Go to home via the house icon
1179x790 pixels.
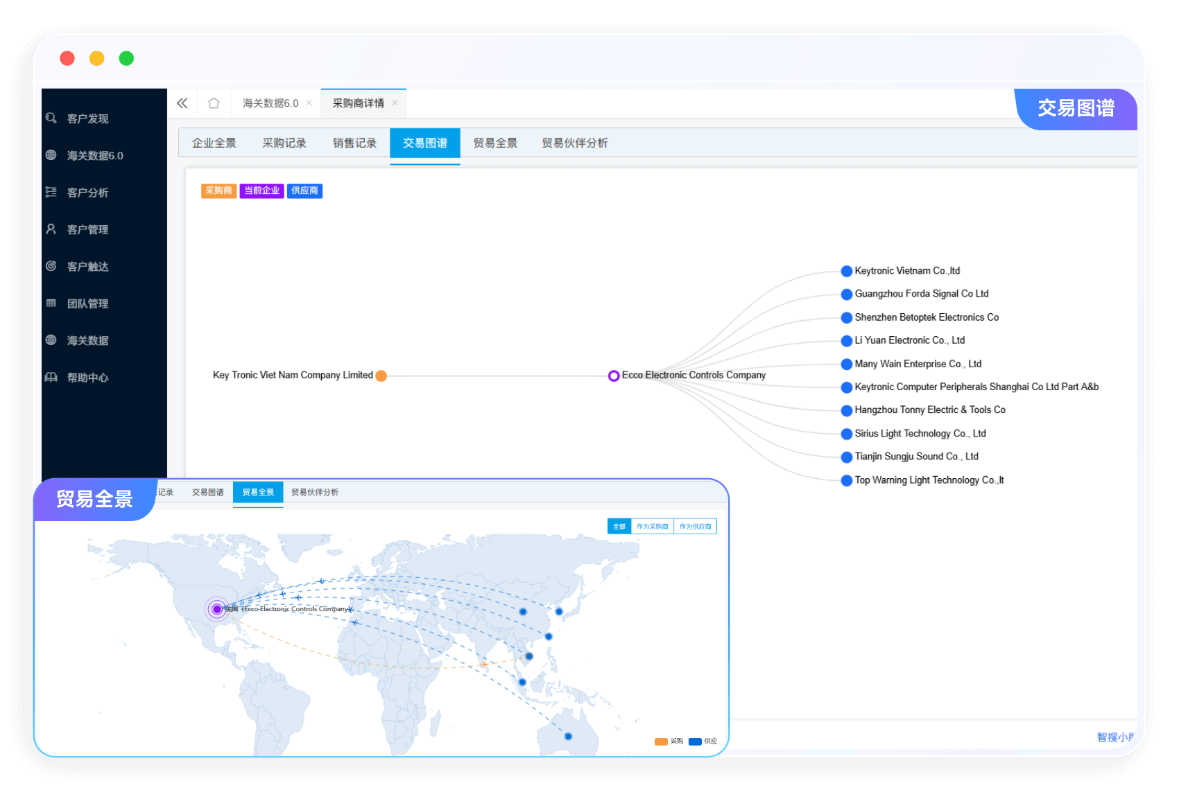point(214,103)
